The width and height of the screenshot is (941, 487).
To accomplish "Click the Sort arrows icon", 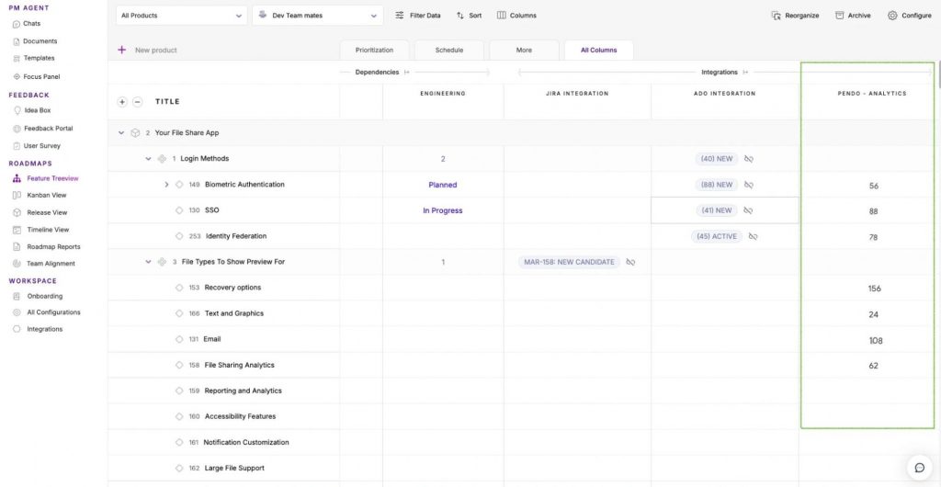I will point(460,16).
